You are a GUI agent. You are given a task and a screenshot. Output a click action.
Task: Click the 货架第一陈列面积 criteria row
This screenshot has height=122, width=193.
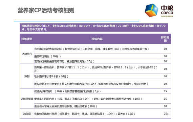[97, 69]
